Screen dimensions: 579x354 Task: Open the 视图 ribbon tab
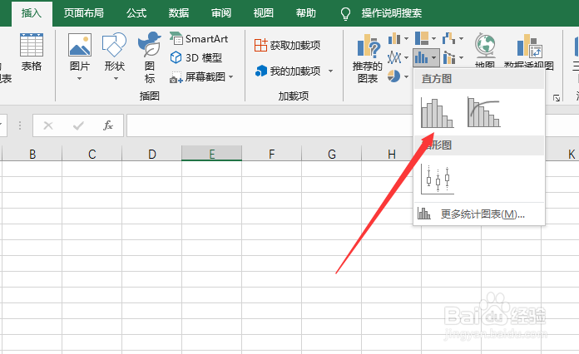point(263,13)
